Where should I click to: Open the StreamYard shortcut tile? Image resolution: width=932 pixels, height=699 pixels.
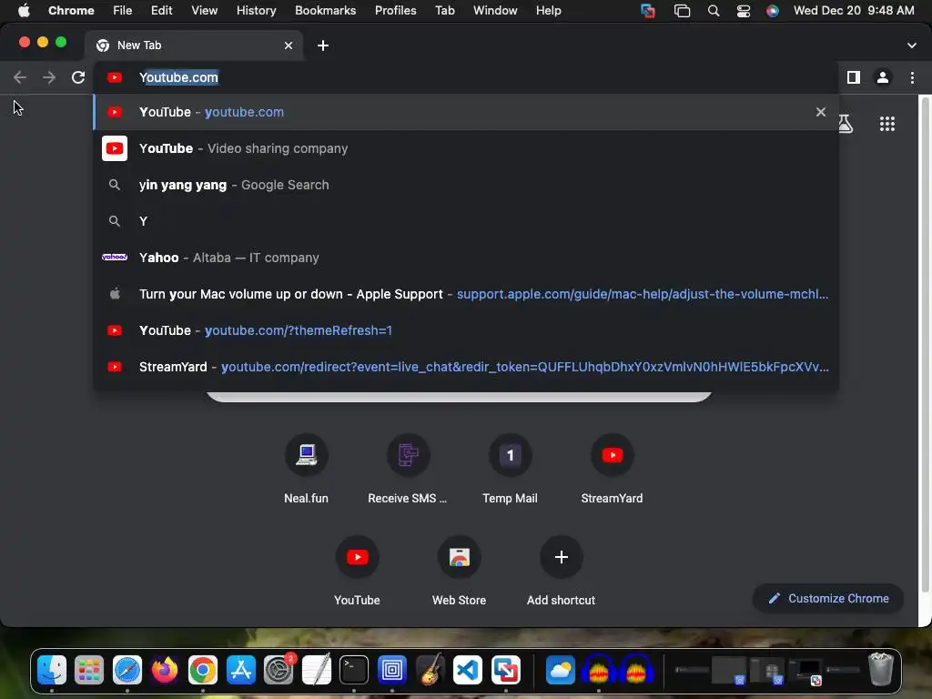pyautogui.click(x=612, y=470)
